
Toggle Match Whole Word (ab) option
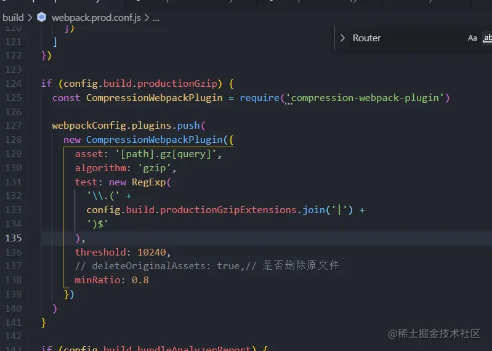point(487,38)
